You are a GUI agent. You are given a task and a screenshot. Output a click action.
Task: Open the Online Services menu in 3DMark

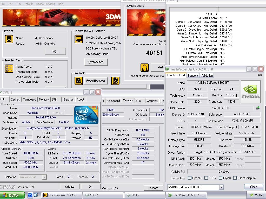45,4
